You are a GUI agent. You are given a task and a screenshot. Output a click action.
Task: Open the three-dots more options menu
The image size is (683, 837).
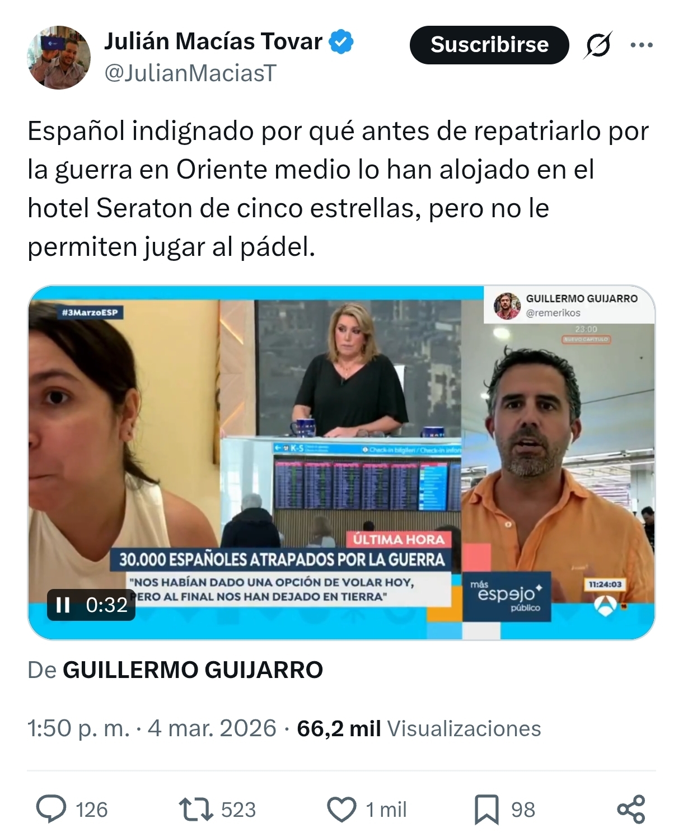pos(642,45)
